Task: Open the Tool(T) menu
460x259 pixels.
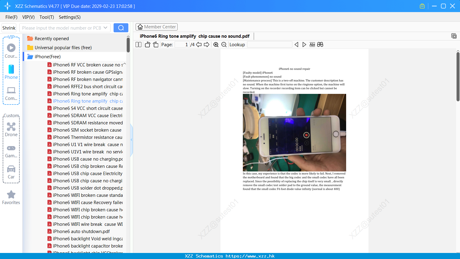Action: pos(47,17)
